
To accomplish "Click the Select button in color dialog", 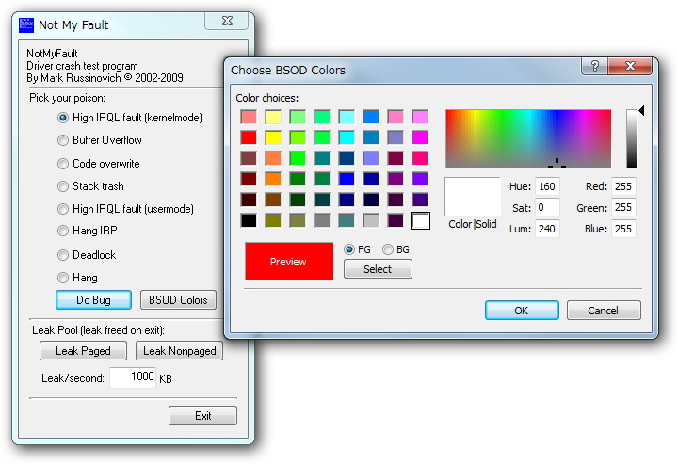I will [378, 269].
